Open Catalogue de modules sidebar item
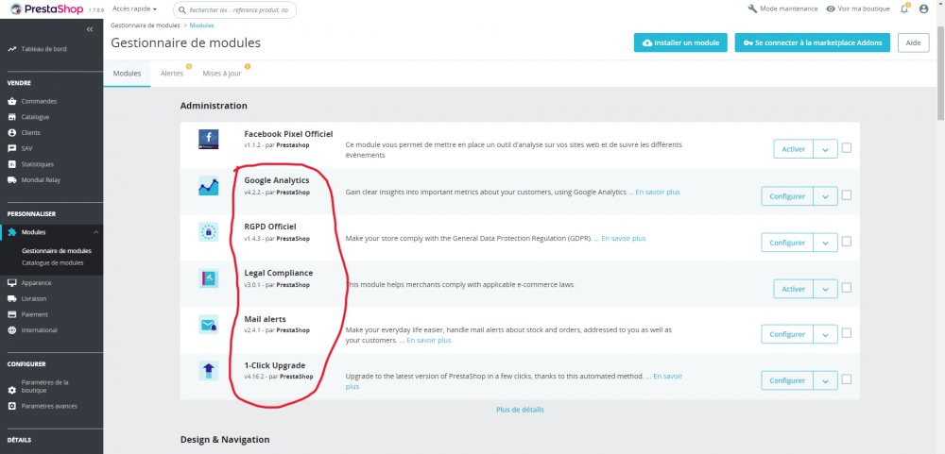 tap(52, 263)
